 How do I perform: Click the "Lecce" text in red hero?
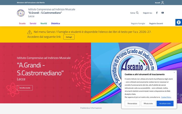tap(21, 79)
